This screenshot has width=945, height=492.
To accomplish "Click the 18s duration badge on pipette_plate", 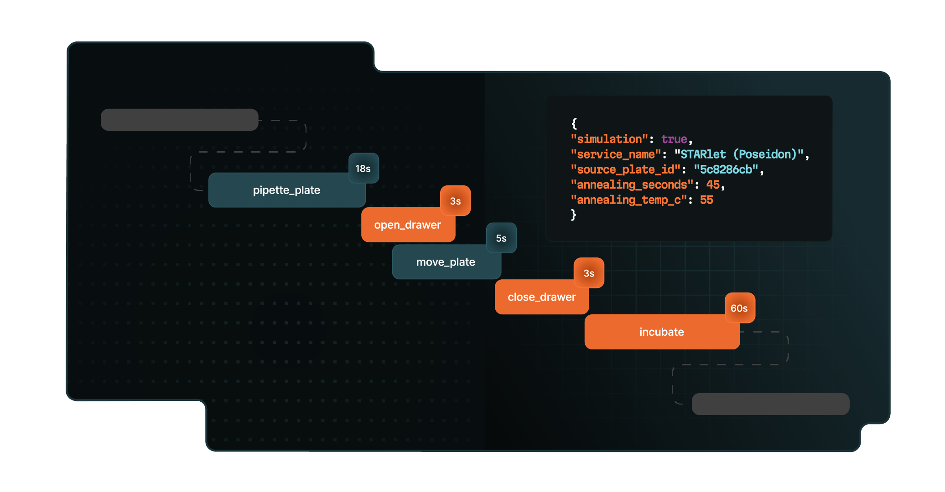I will pyautogui.click(x=363, y=168).
